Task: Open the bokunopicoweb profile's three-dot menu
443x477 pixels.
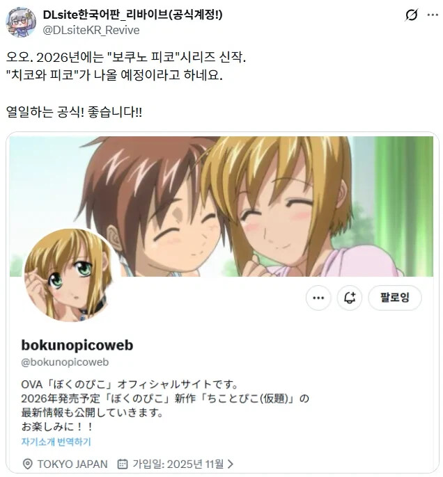Action: (x=318, y=298)
